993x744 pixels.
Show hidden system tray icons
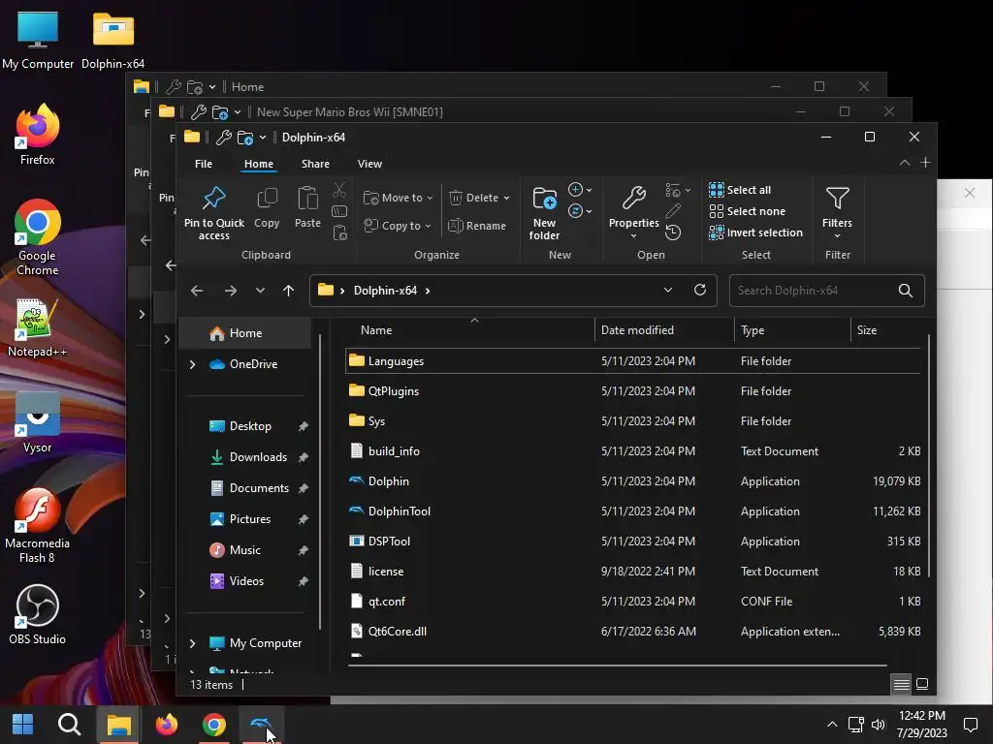coord(832,725)
